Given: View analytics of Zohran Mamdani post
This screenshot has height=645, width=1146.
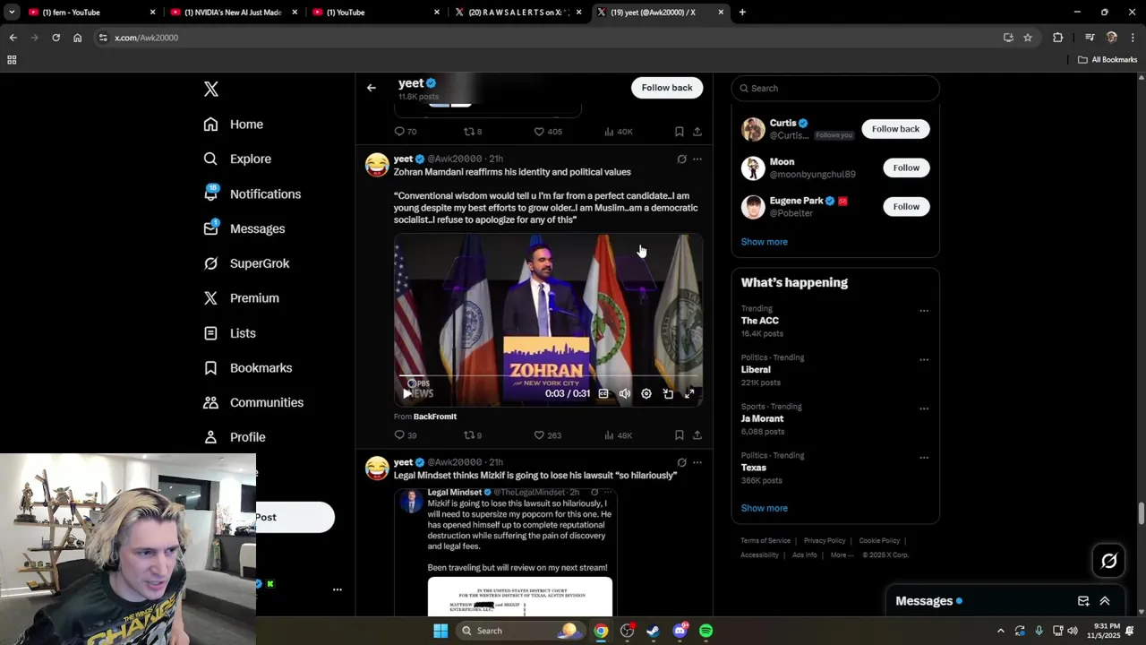Looking at the screenshot, I should [618, 435].
